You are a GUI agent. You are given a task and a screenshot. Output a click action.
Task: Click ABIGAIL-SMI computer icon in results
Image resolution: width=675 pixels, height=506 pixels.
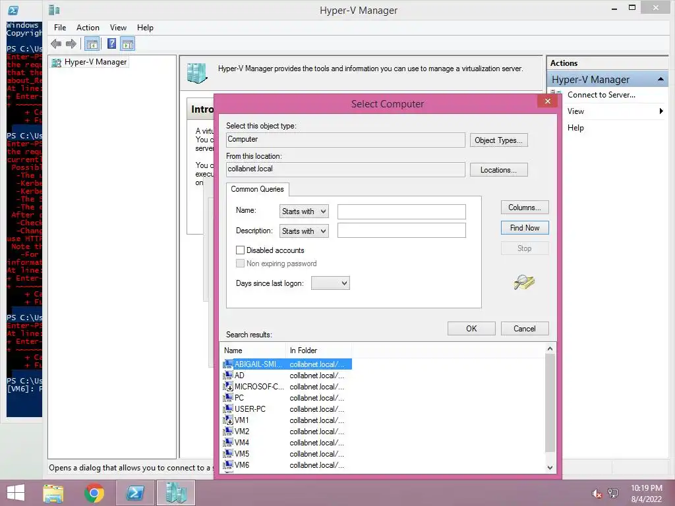[x=228, y=364]
